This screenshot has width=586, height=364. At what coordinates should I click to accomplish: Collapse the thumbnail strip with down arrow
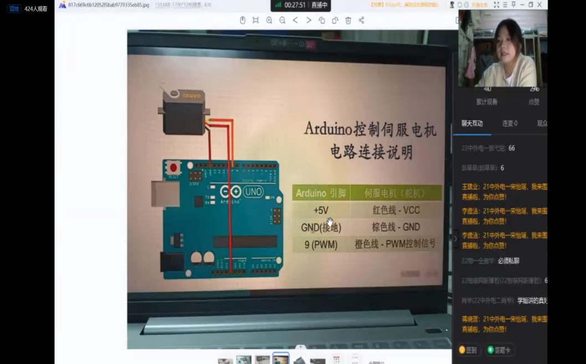click(300, 347)
